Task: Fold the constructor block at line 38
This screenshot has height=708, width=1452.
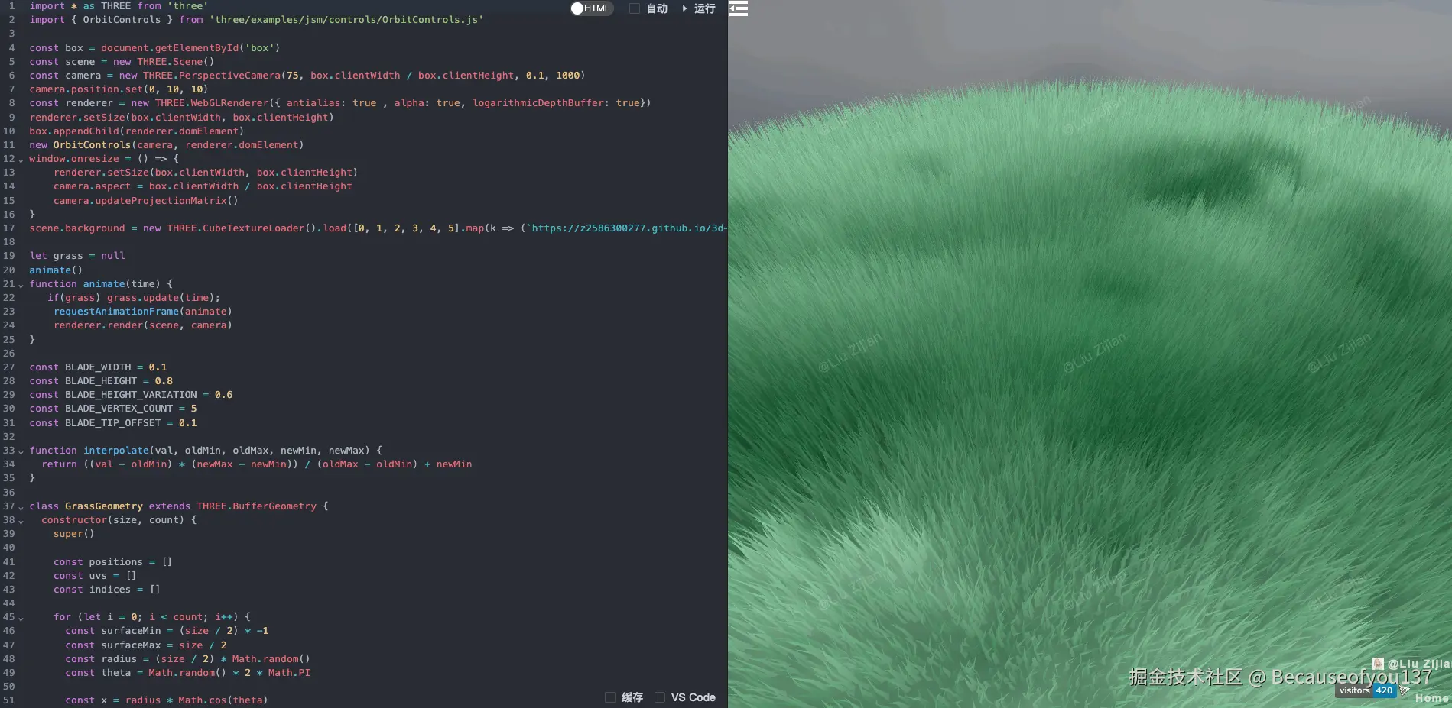Action: pyautogui.click(x=21, y=521)
